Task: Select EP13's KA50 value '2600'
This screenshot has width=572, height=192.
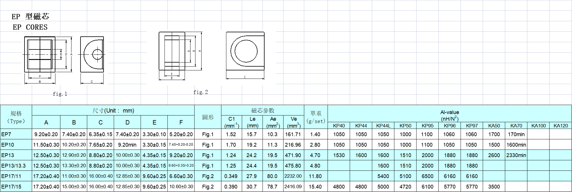Action: point(494,155)
